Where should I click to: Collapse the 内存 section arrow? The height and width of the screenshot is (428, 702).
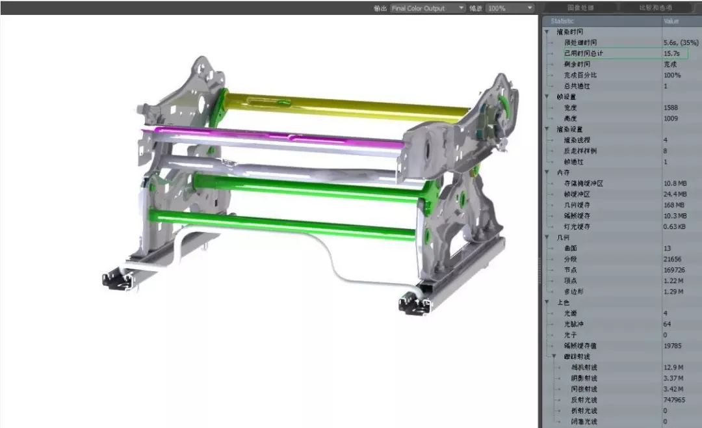(547, 172)
